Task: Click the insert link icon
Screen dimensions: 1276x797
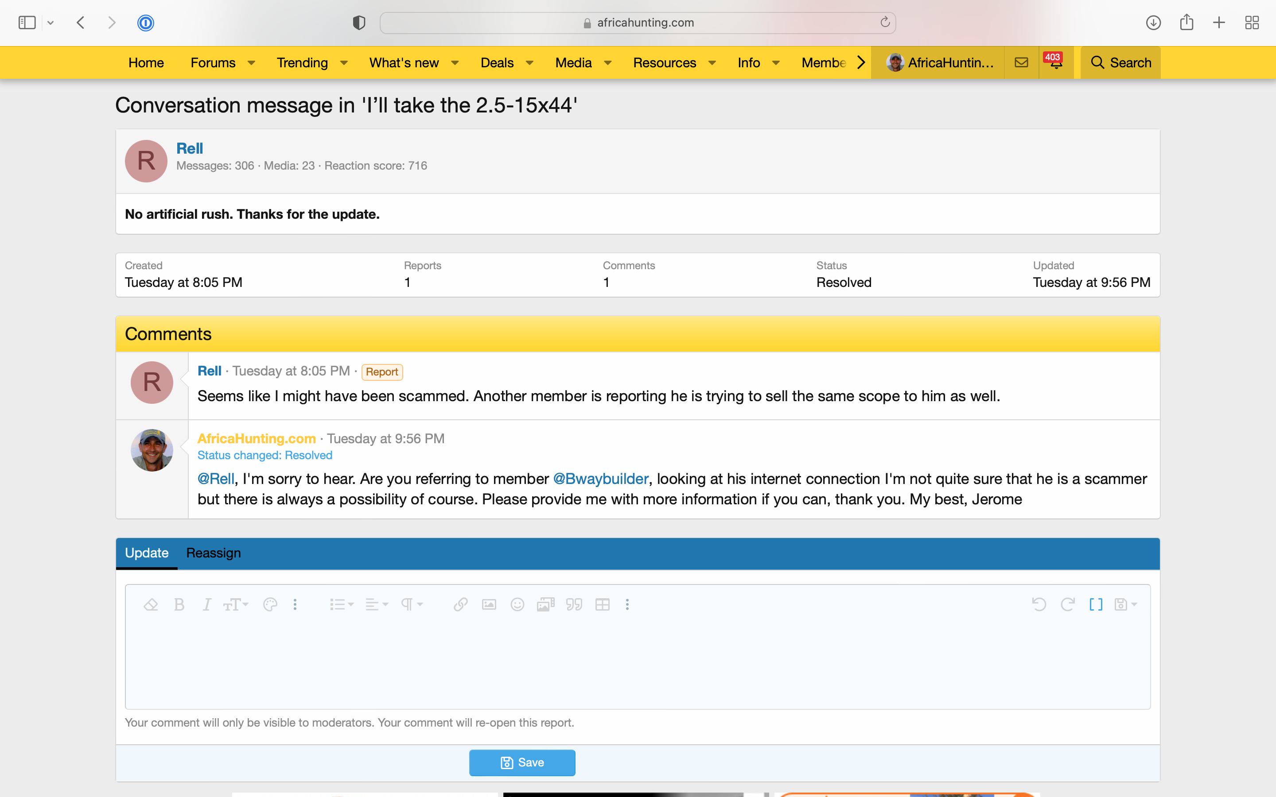Action: [460, 604]
